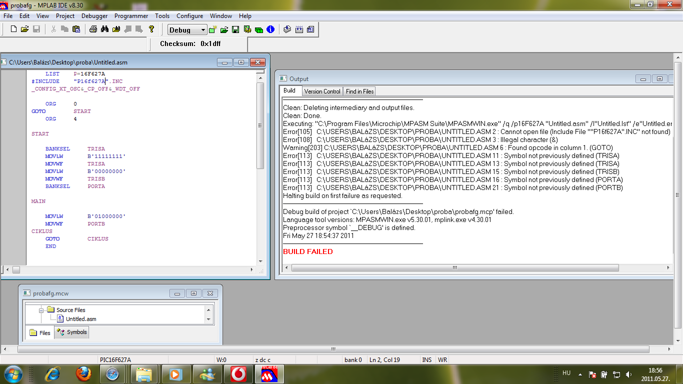Open the Project menu

click(65, 16)
